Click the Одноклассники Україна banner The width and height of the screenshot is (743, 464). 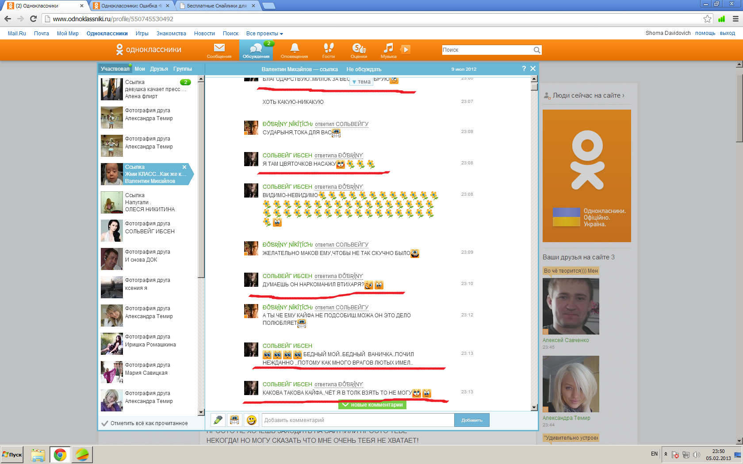586,176
